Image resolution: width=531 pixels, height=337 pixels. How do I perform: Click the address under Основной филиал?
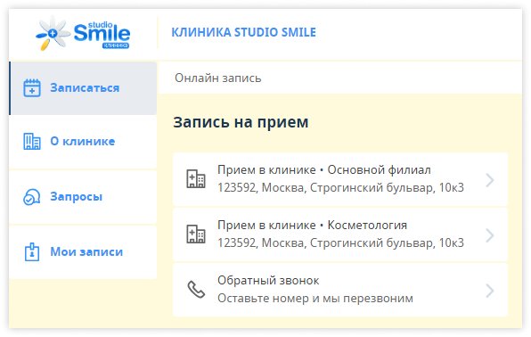pyautogui.click(x=340, y=187)
